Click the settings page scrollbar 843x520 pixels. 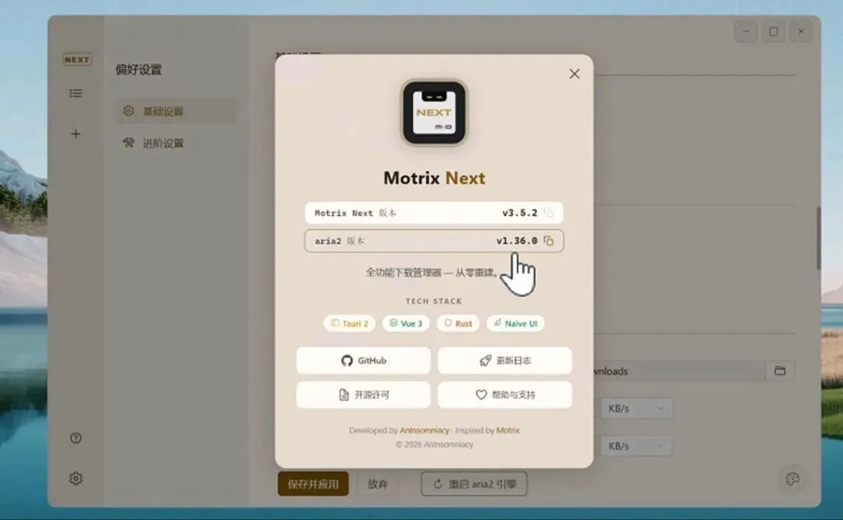pos(818,238)
